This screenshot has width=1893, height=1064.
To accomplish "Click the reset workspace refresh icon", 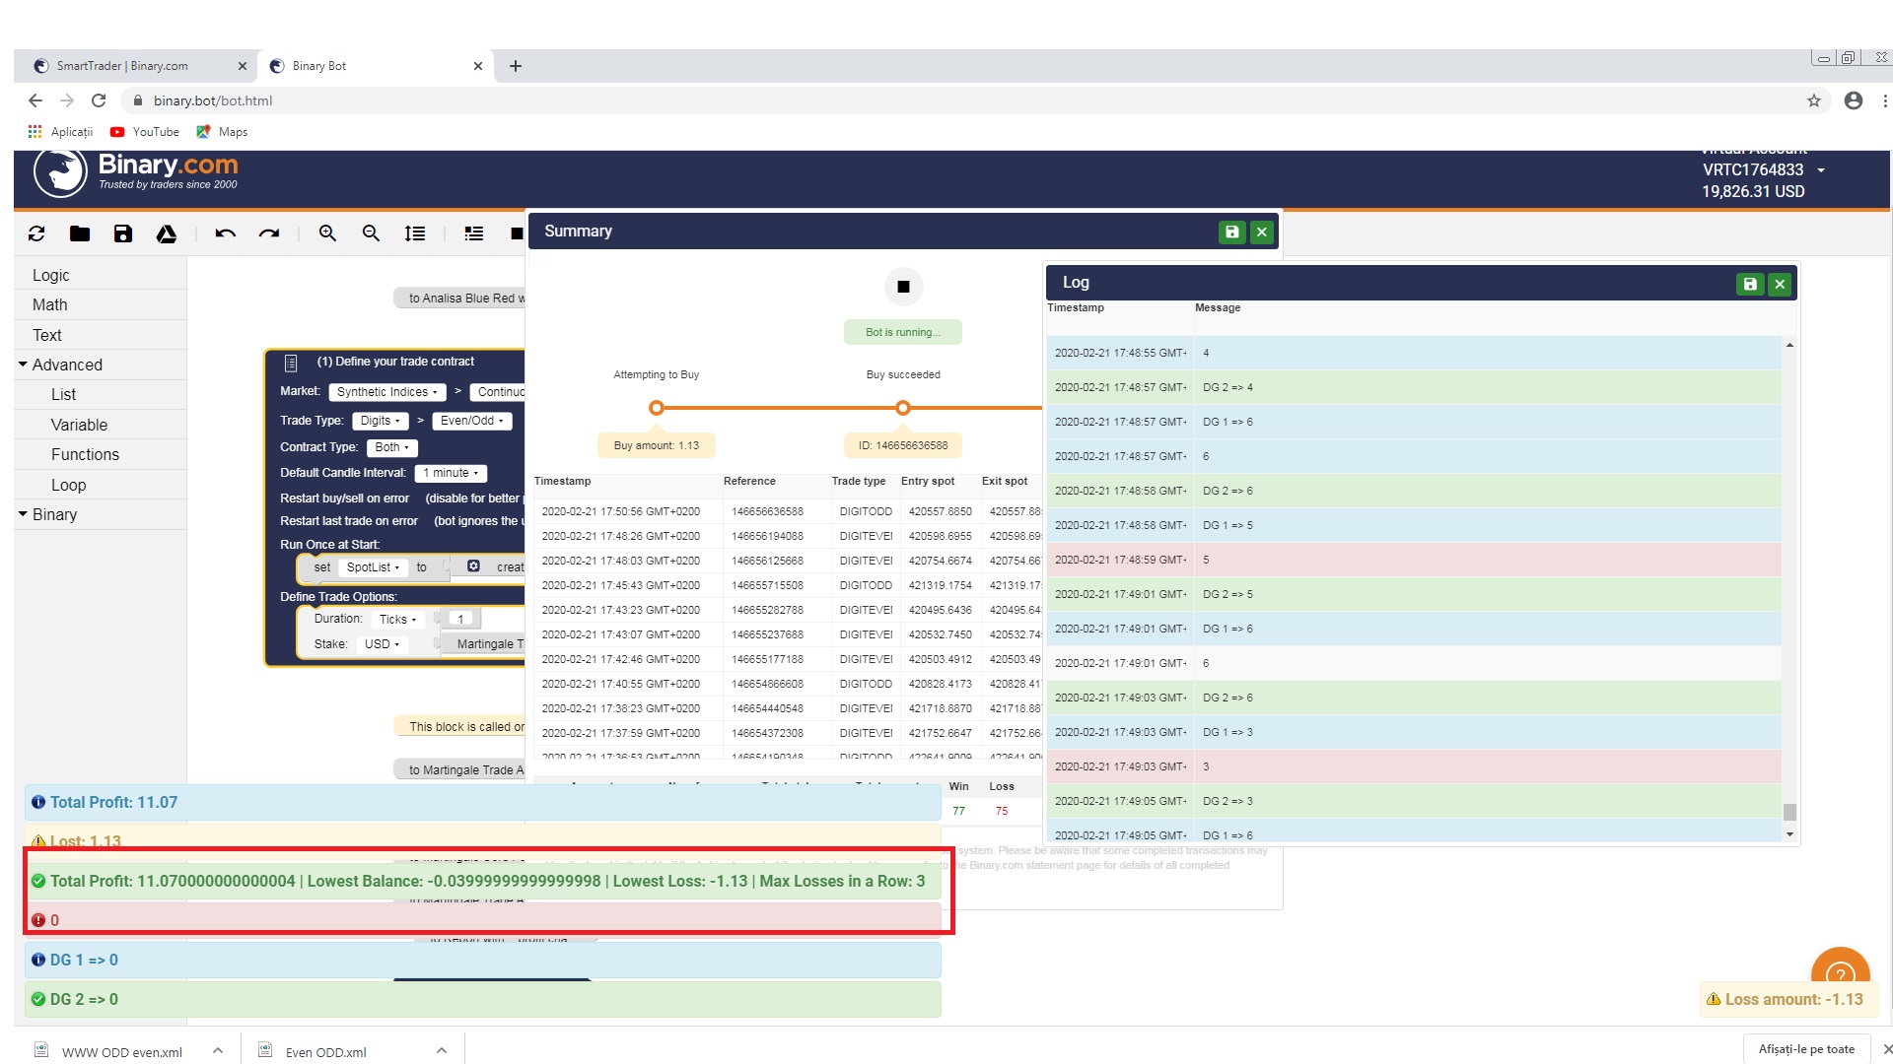I will (x=35, y=233).
